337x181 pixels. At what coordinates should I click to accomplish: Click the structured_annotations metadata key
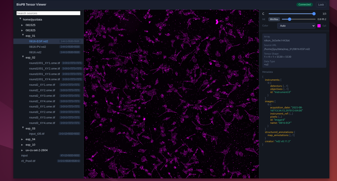(x=279, y=132)
